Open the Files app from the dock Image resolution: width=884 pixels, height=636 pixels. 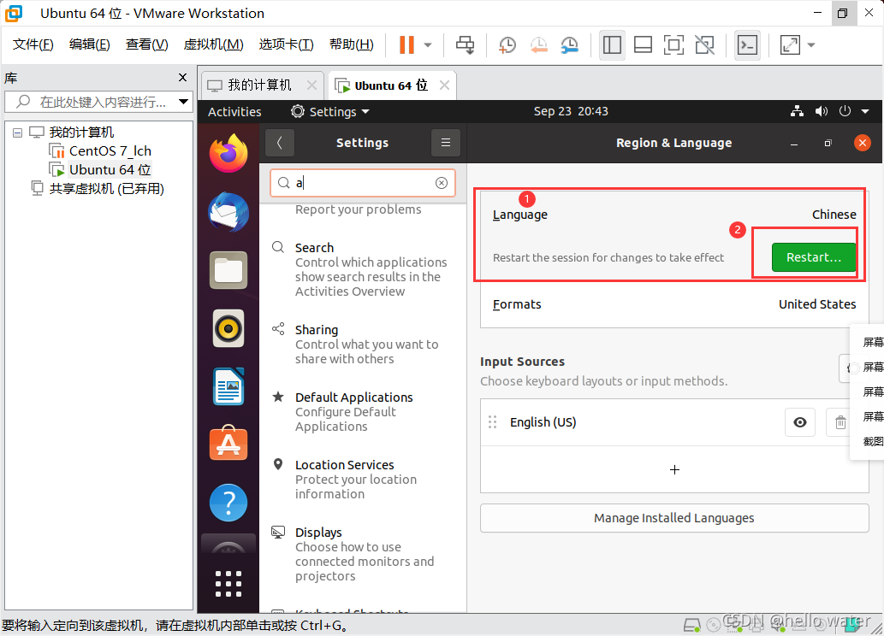click(228, 270)
